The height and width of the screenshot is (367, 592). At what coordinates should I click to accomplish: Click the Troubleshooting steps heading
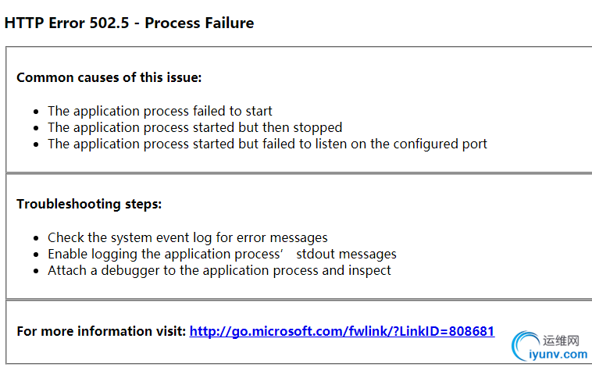click(x=89, y=204)
